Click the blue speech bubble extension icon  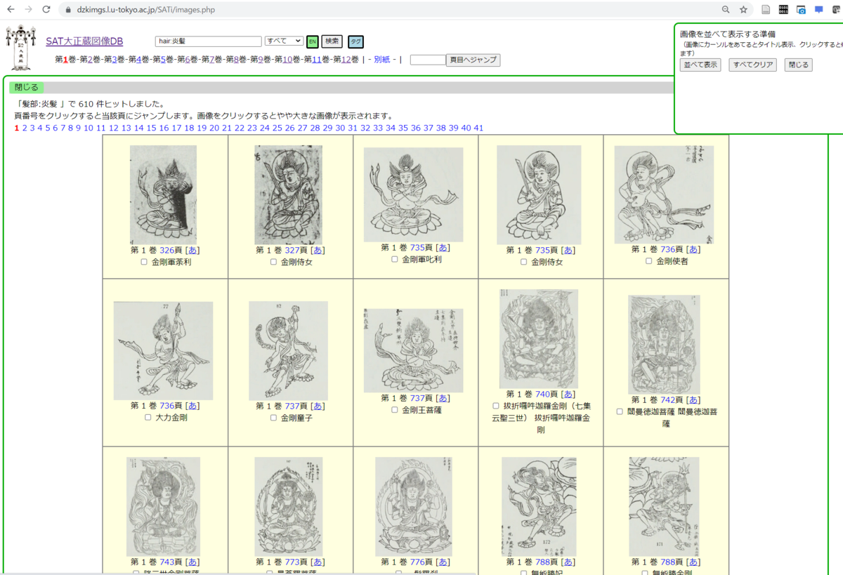tap(819, 10)
